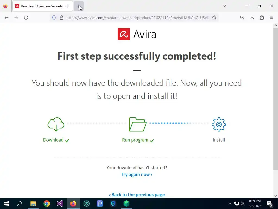
Task: Open the taskbar clock and date
Action: (x=255, y=204)
